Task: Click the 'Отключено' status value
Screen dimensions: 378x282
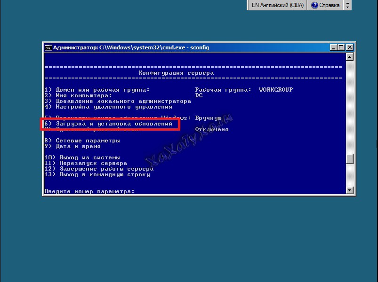Action: click(212, 129)
